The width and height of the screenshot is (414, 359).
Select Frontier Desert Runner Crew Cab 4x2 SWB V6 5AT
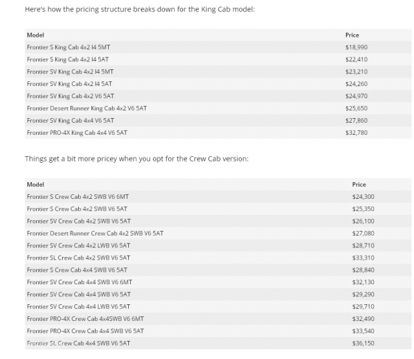pos(95,233)
